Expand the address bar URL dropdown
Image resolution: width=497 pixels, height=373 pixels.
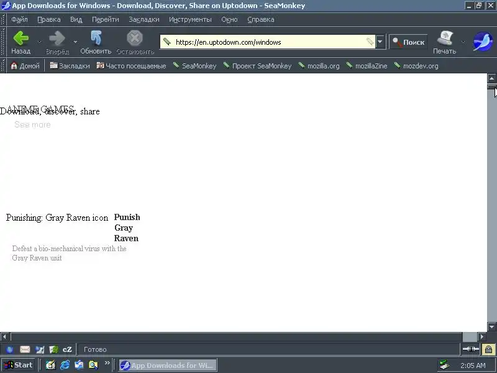(380, 42)
